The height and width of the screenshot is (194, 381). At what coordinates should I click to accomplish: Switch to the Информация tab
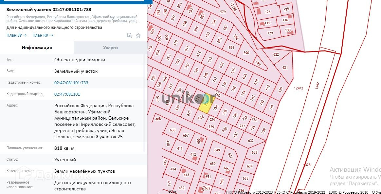[x=37, y=48]
